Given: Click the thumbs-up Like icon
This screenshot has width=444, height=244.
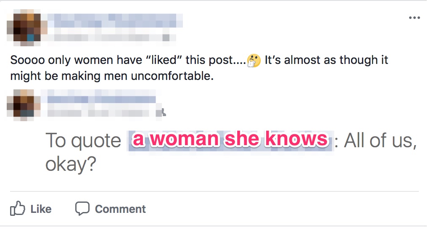Looking at the screenshot, I should pos(17,209).
